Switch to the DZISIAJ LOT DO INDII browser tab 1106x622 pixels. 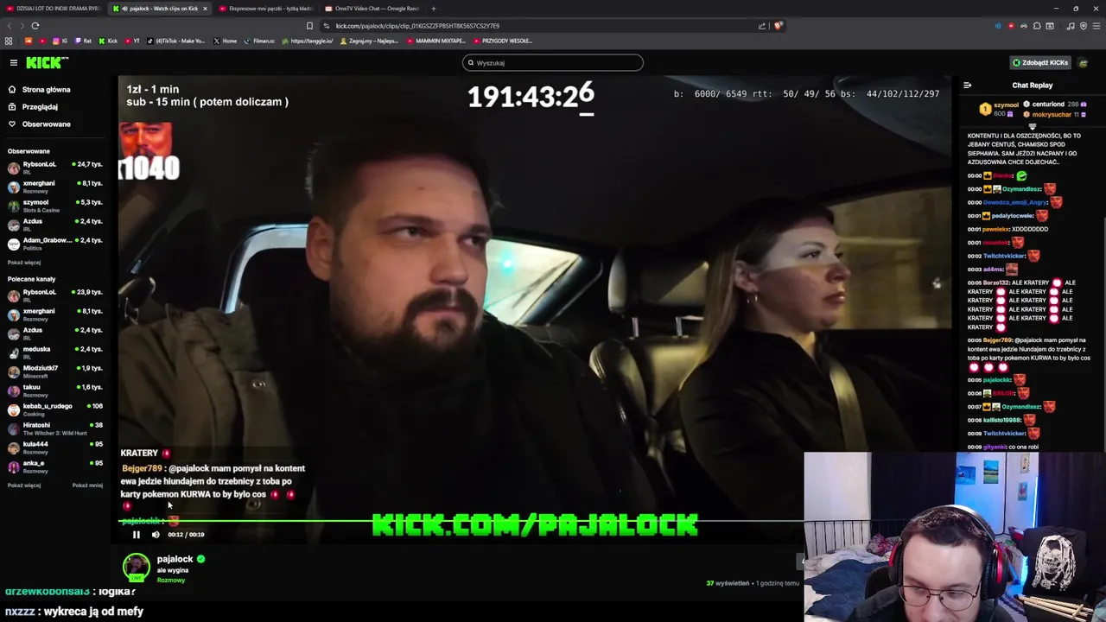pos(52,9)
